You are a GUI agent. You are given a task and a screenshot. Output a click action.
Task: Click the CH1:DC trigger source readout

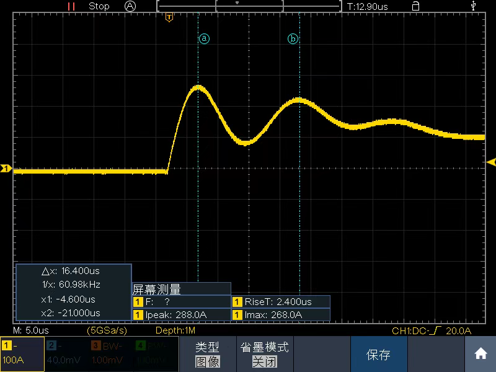pyautogui.click(x=410, y=331)
